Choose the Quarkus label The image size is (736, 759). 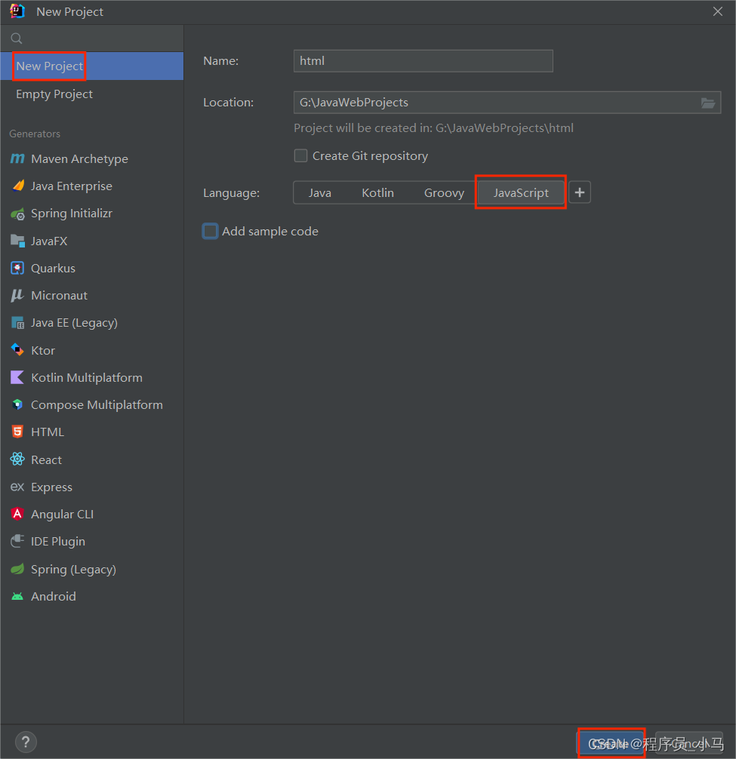(53, 268)
